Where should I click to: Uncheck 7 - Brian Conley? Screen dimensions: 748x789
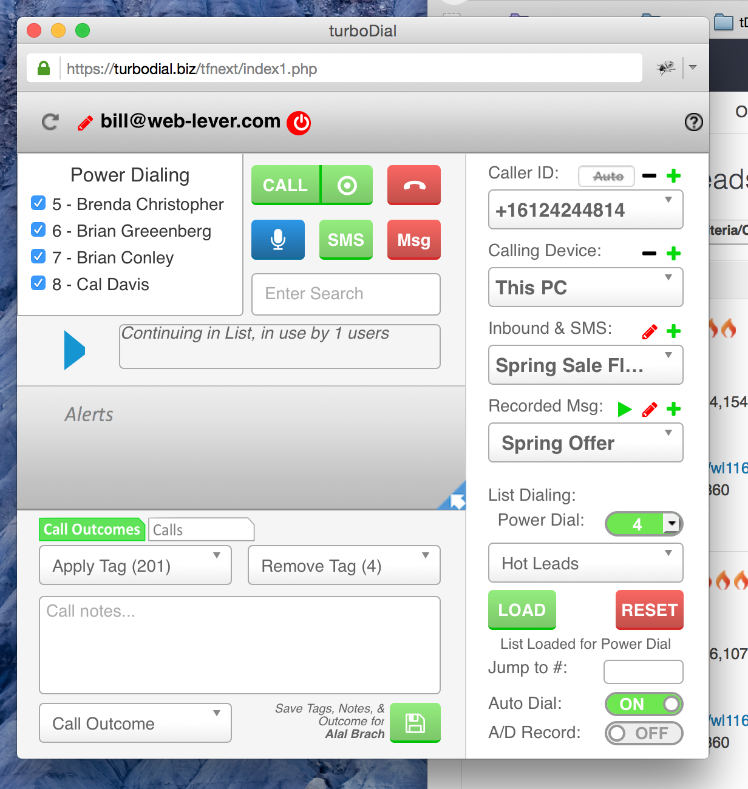(x=38, y=257)
